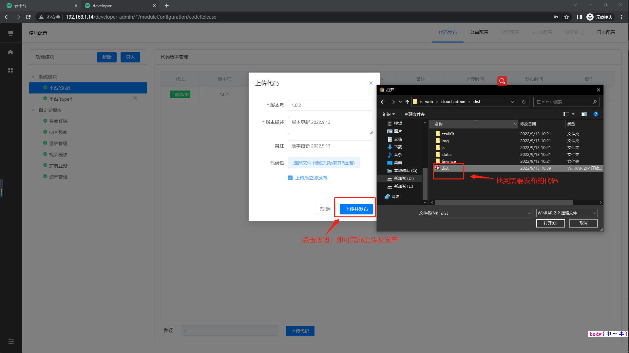Open the WinRAR ZIP file type dropdown

click(567, 213)
